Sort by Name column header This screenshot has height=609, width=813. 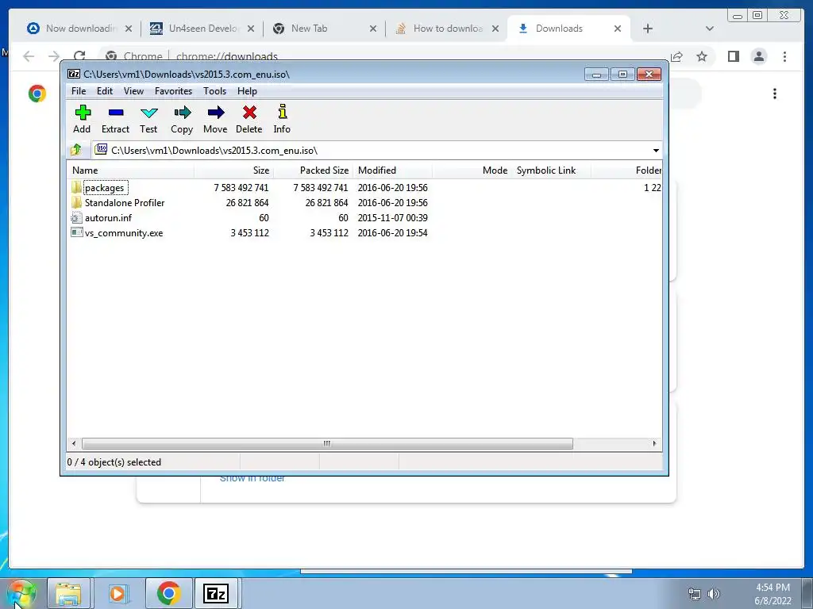pos(130,170)
